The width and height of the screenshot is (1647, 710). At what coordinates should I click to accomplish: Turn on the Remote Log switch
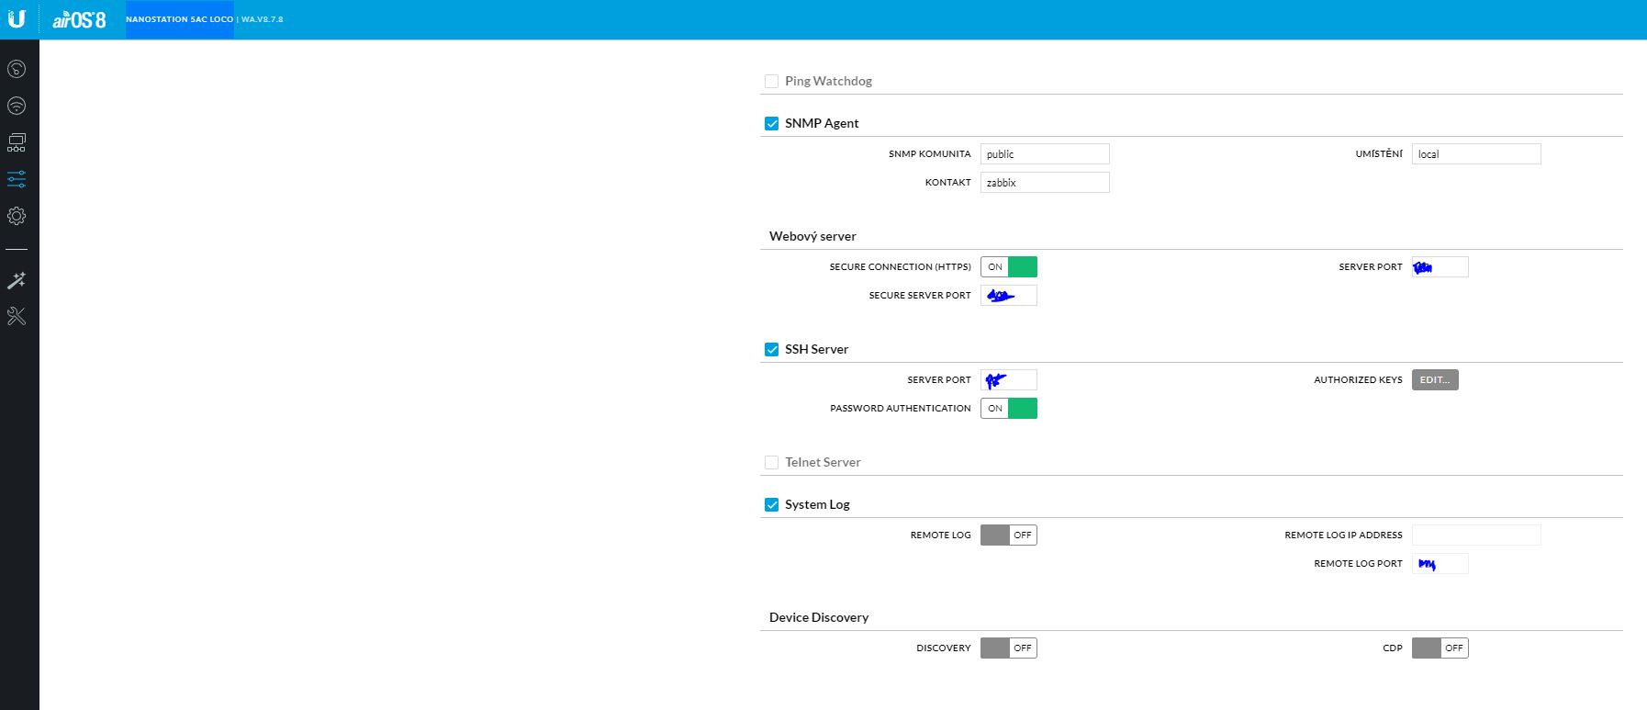coord(1009,535)
